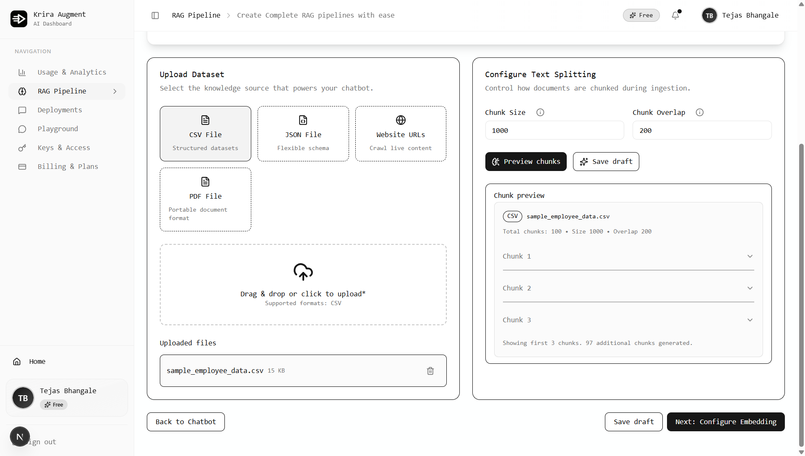805x456 pixels.
Task: Focus the Chunk Size input field
Action: coord(555,130)
